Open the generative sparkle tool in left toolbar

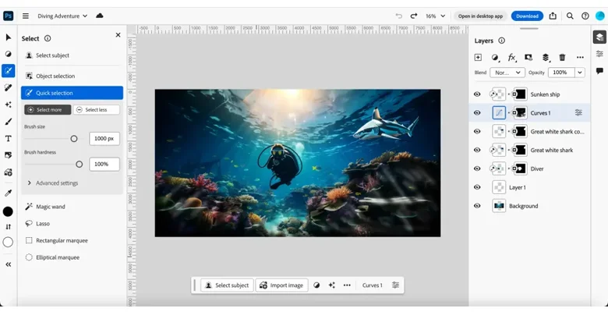[x=8, y=105]
